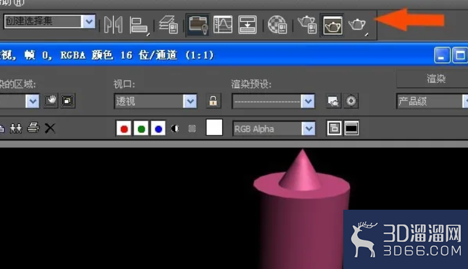Click the rendered pink cone image
The width and height of the screenshot is (468, 269).
coord(301,172)
